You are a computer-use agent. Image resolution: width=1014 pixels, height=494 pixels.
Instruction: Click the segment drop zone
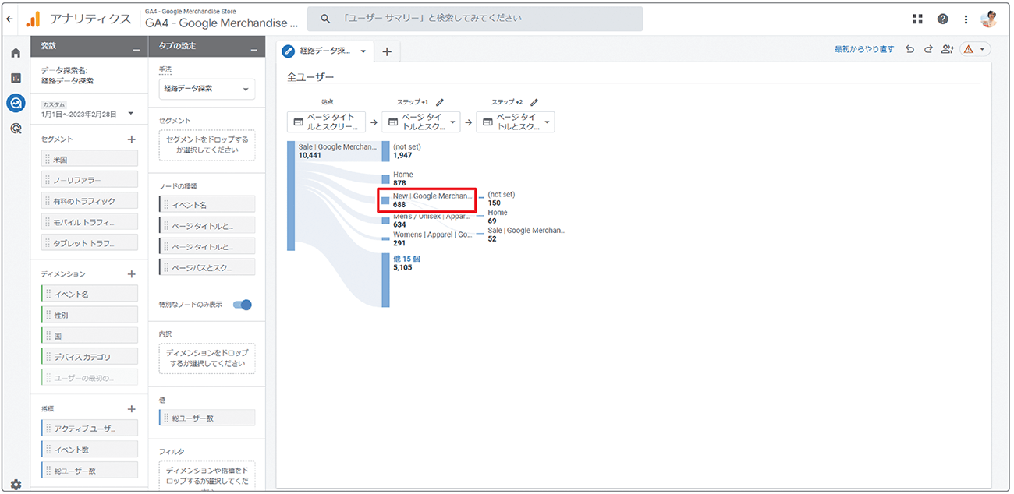(x=207, y=145)
